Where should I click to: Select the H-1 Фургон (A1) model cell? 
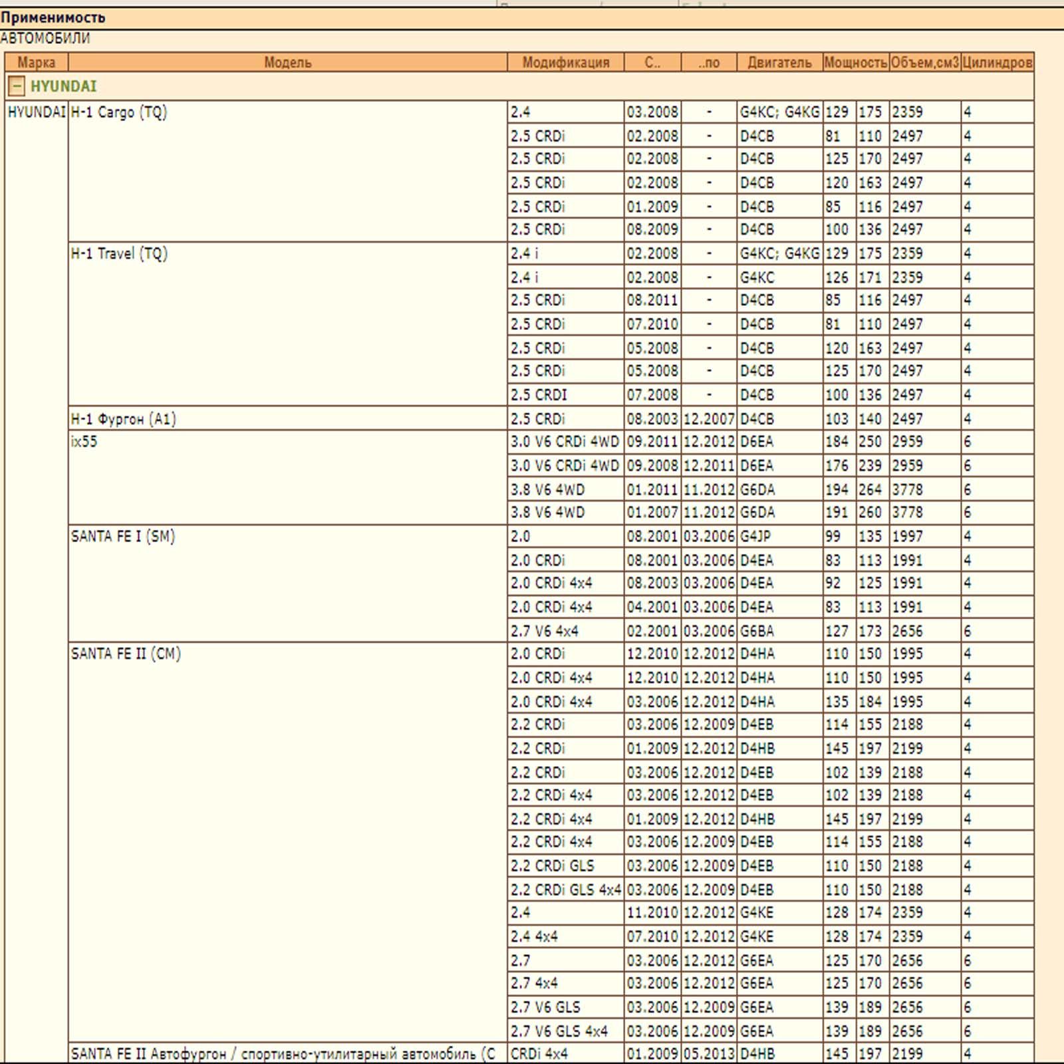coord(124,419)
